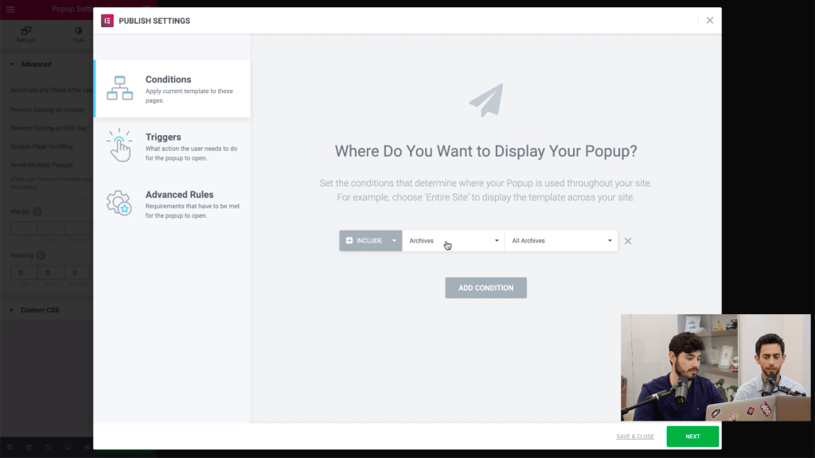
Task: Click the settings gear in the bottom bar
Action: (10, 448)
